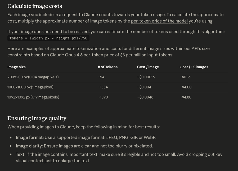Click the # of Tokens column header

pyautogui.click(x=107, y=67)
